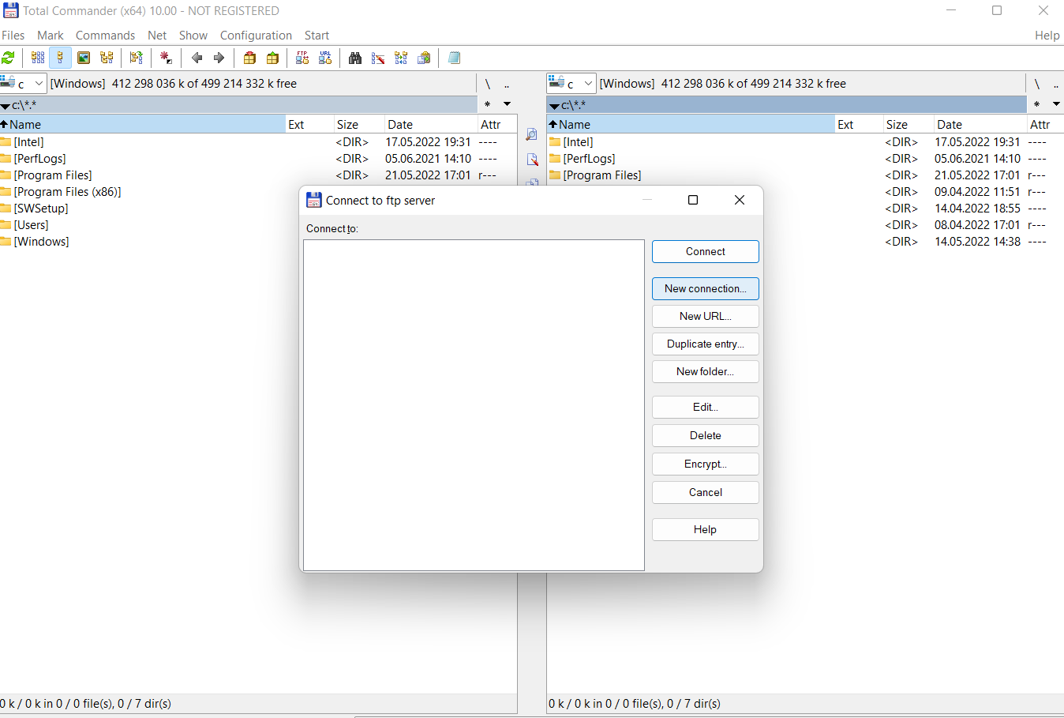
Task: Select [Program Files (x86)] in left panel
Action: [x=67, y=192]
